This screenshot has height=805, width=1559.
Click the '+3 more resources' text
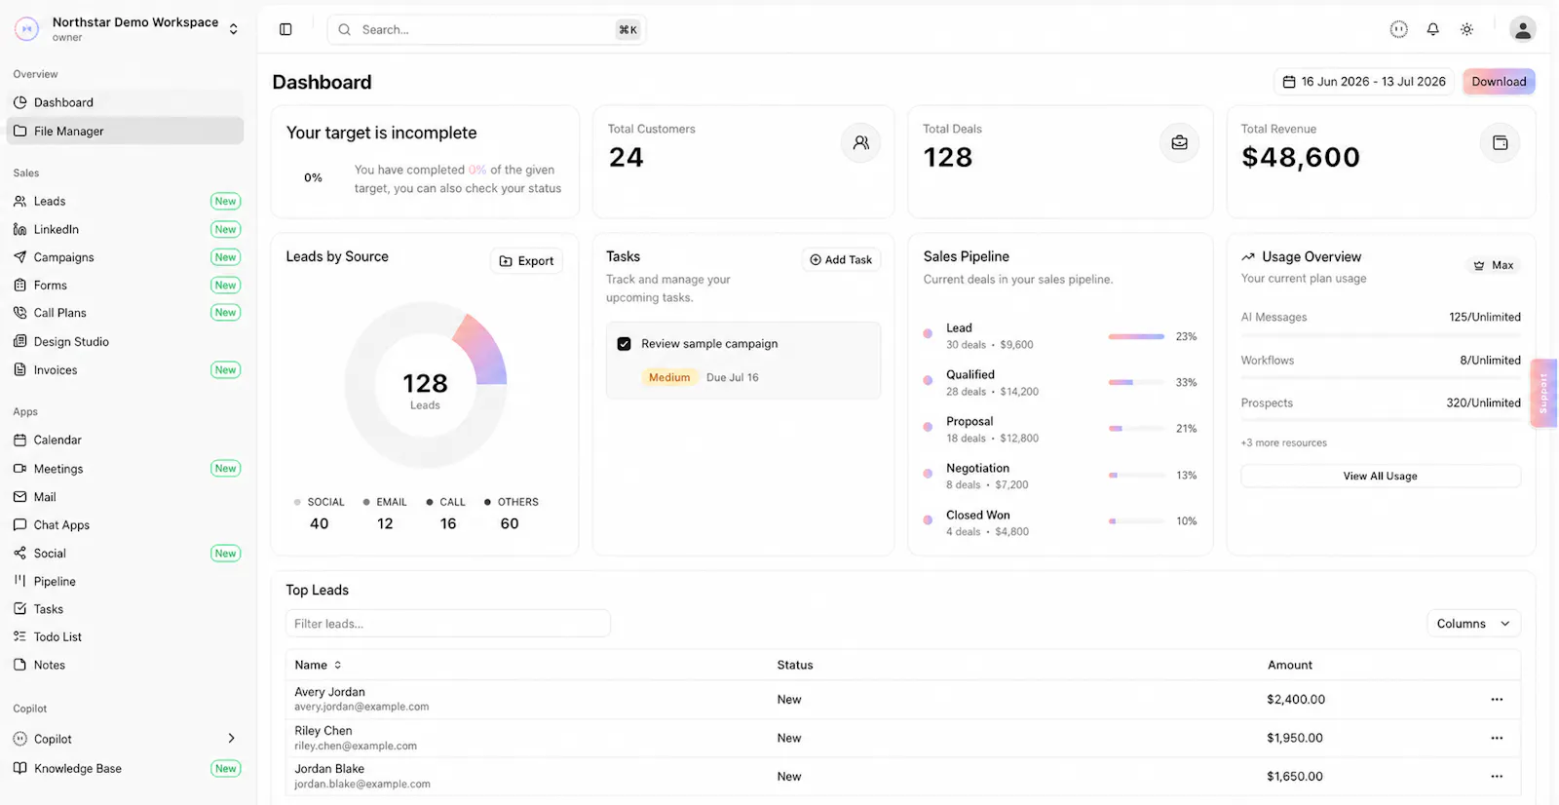pyautogui.click(x=1283, y=442)
